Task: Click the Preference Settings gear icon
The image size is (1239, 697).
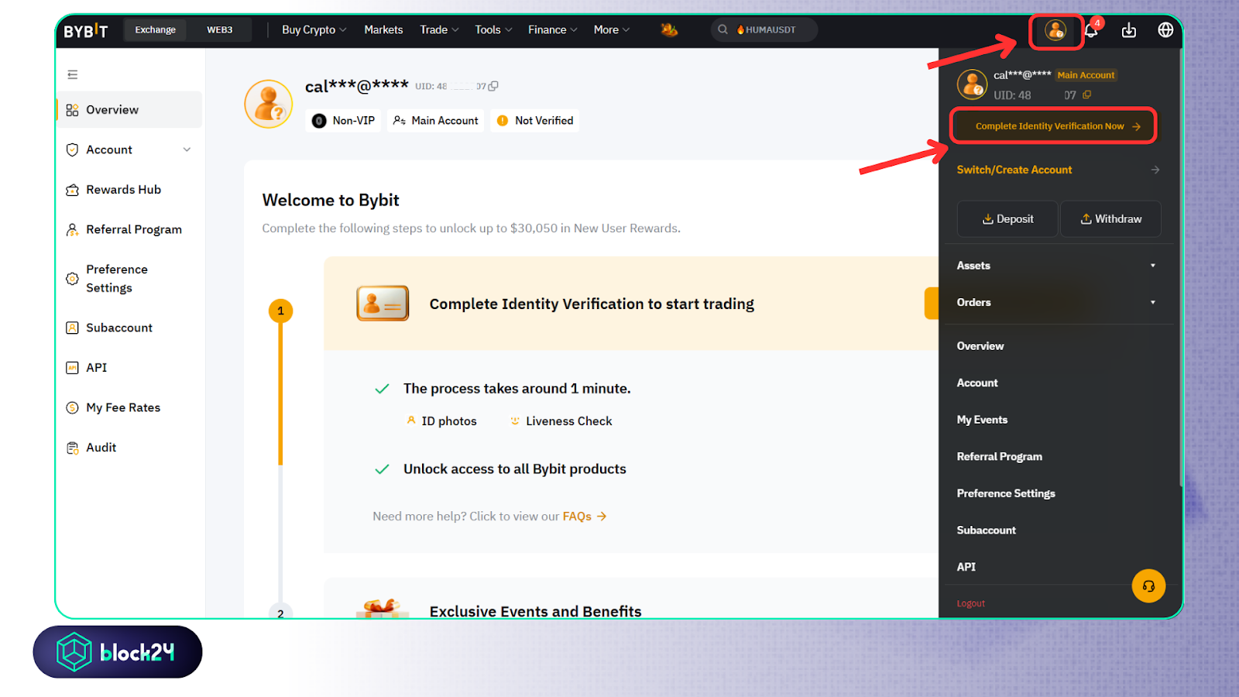Action: (73, 279)
